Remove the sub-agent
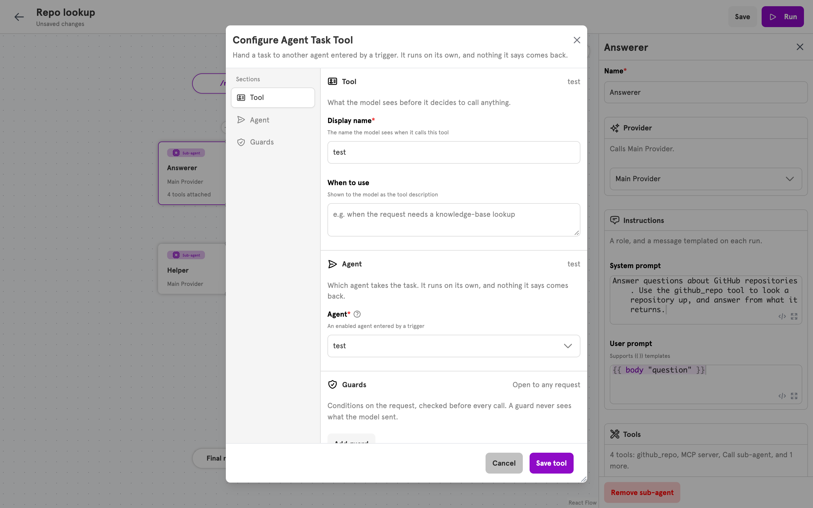The height and width of the screenshot is (508, 813). pyautogui.click(x=642, y=492)
